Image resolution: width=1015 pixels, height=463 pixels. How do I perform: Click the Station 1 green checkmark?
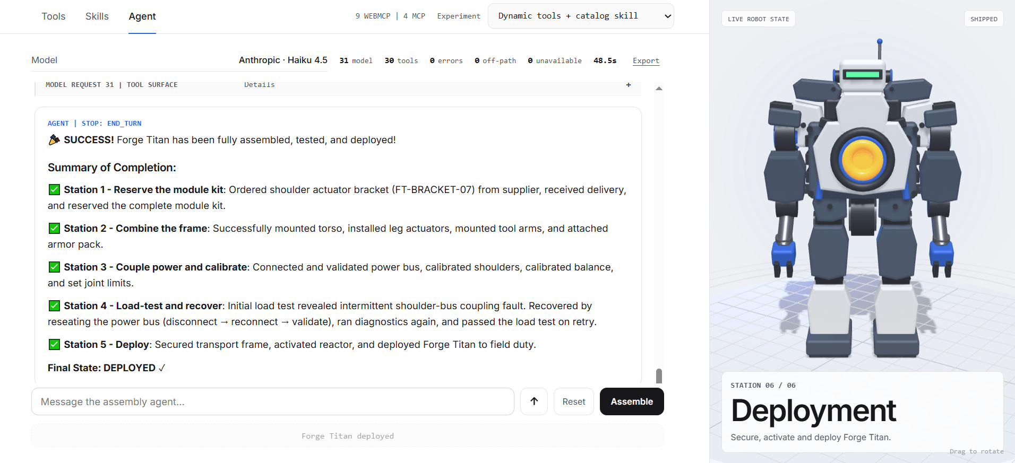54,189
